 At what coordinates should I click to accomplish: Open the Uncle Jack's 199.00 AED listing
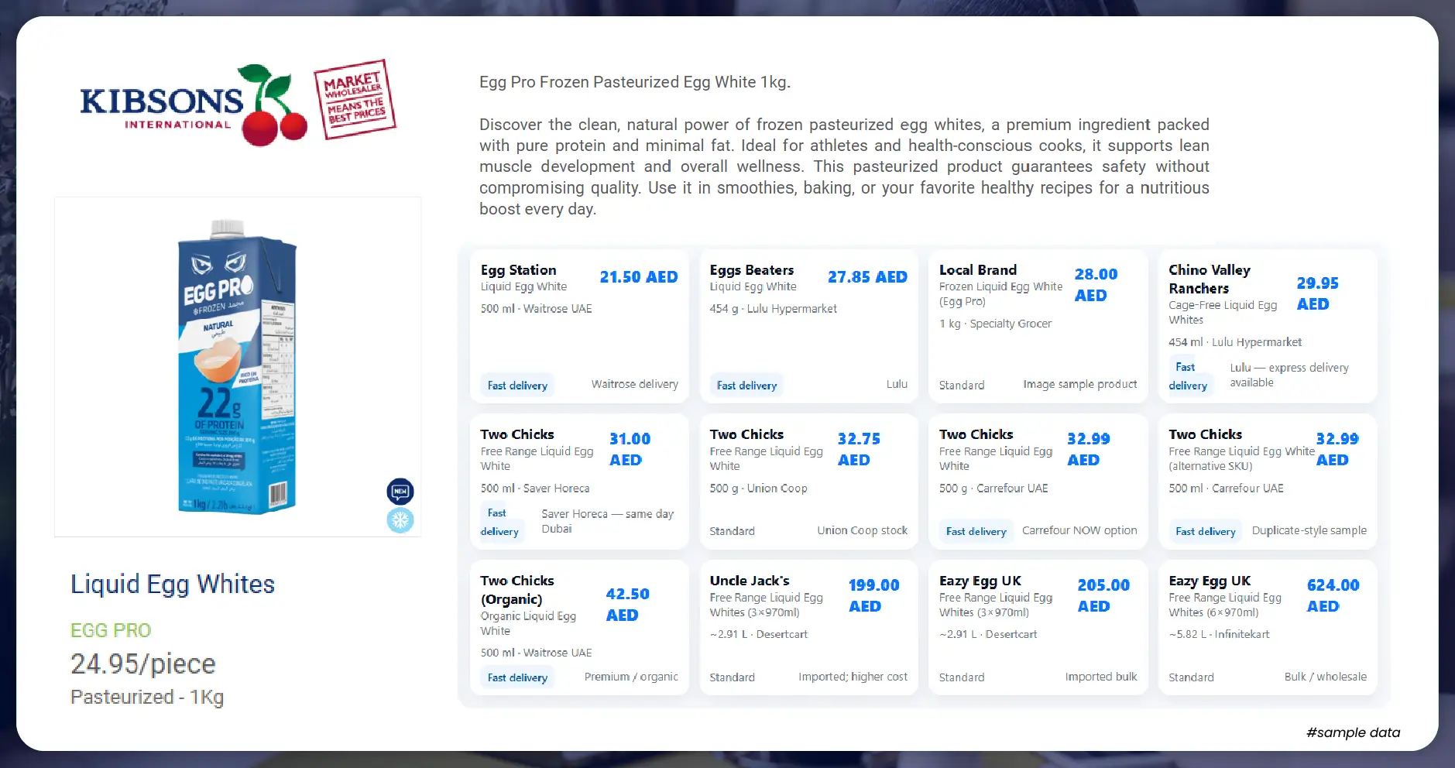point(750,581)
